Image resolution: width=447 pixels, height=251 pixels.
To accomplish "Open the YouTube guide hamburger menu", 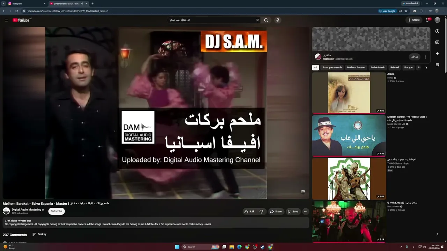I will coord(6,20).
